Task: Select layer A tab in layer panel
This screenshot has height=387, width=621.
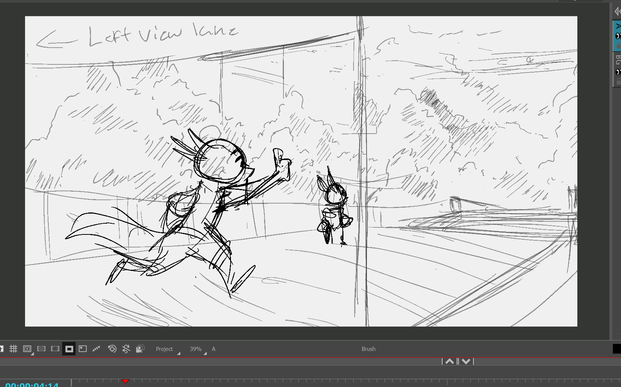Action: tap(618, 26)
